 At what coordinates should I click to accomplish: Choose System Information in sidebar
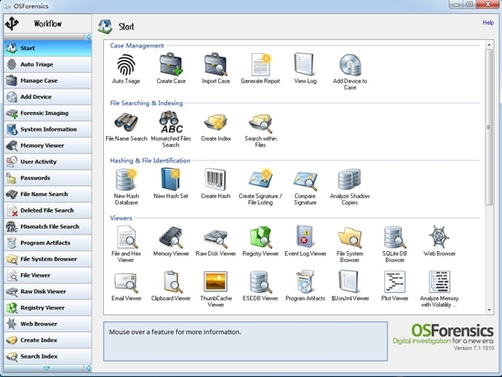(x=47, y=130)
